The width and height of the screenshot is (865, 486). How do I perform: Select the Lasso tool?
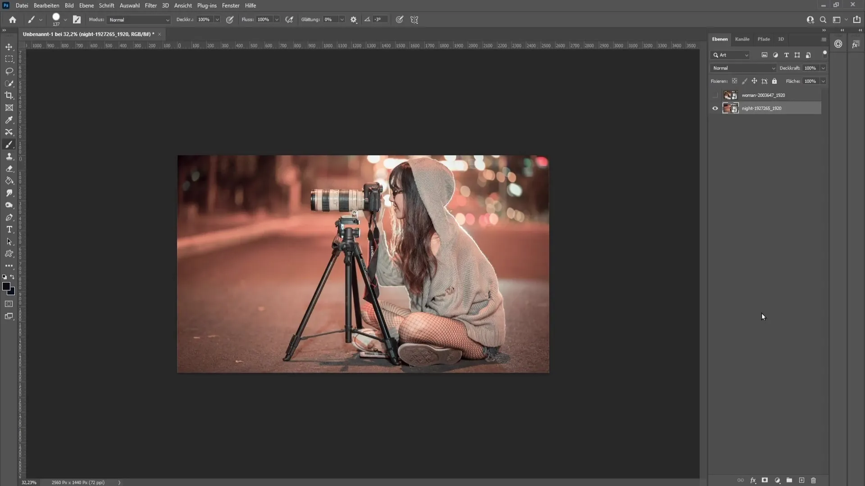coord(9,71)
